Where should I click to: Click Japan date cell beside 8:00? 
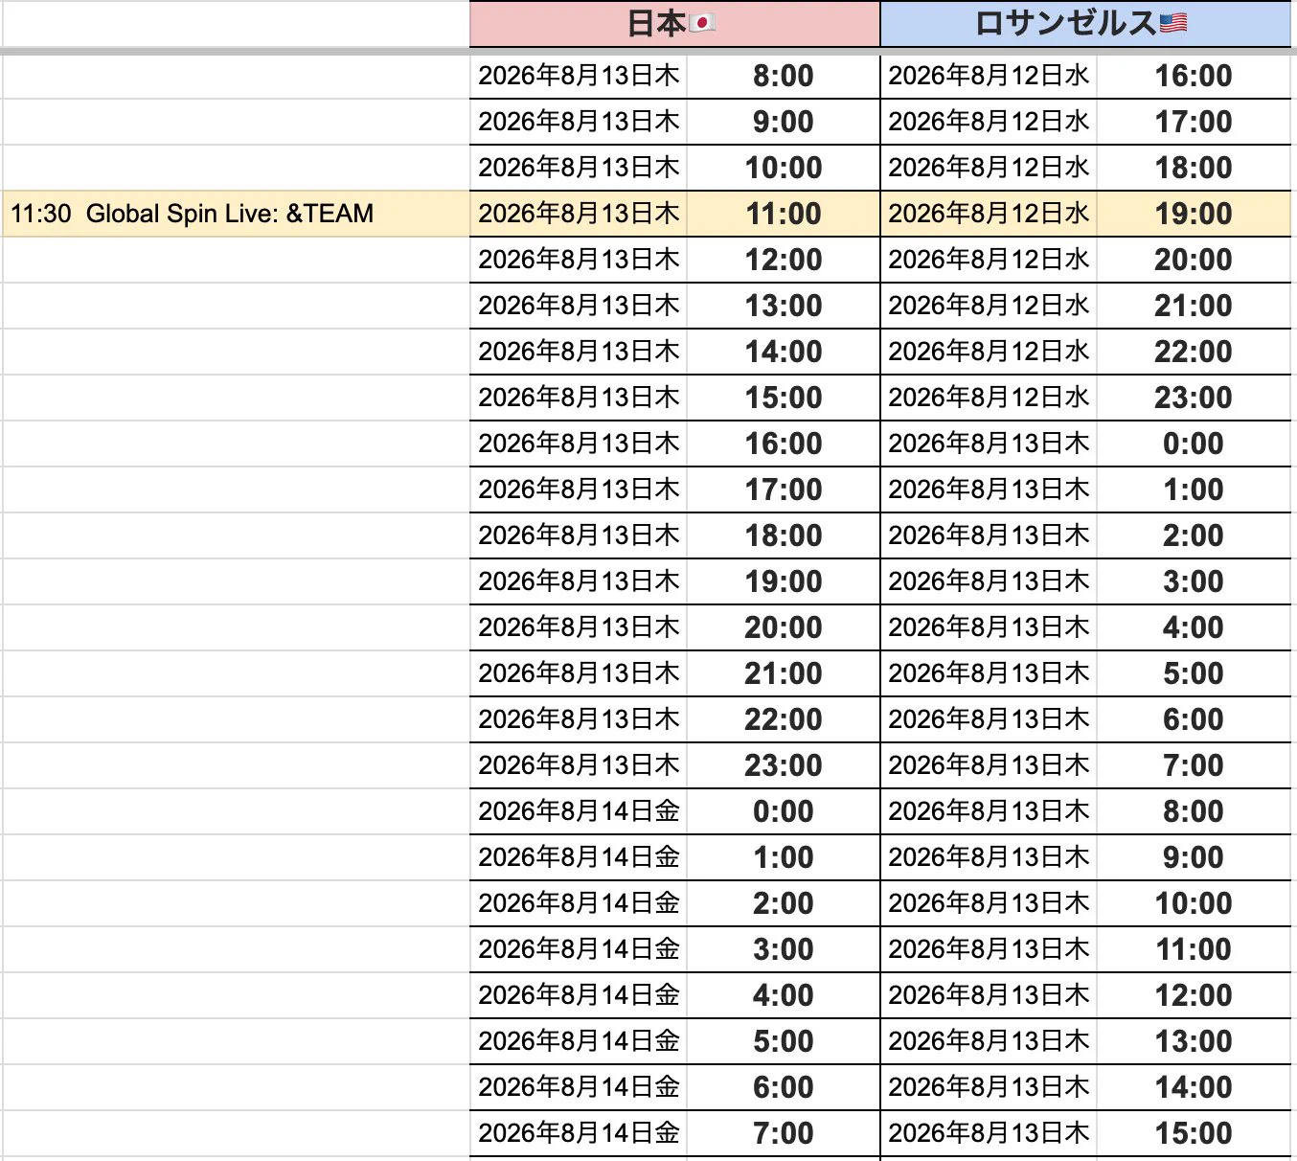pos(579,76)
